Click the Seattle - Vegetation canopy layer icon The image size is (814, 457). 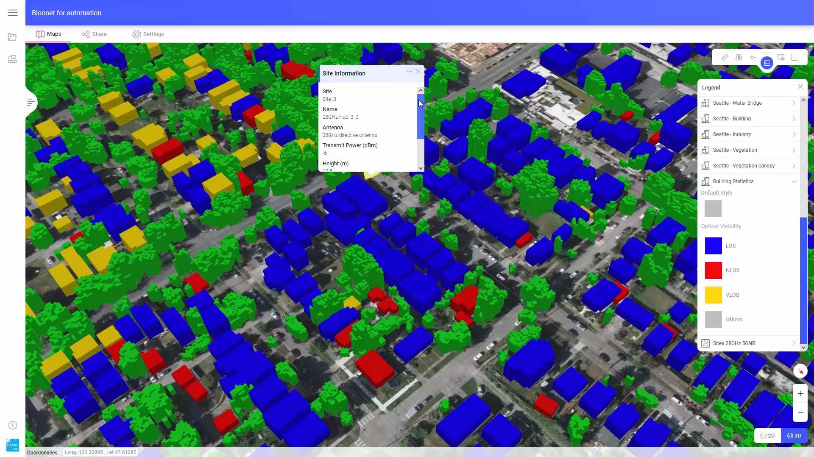(705, 166)
